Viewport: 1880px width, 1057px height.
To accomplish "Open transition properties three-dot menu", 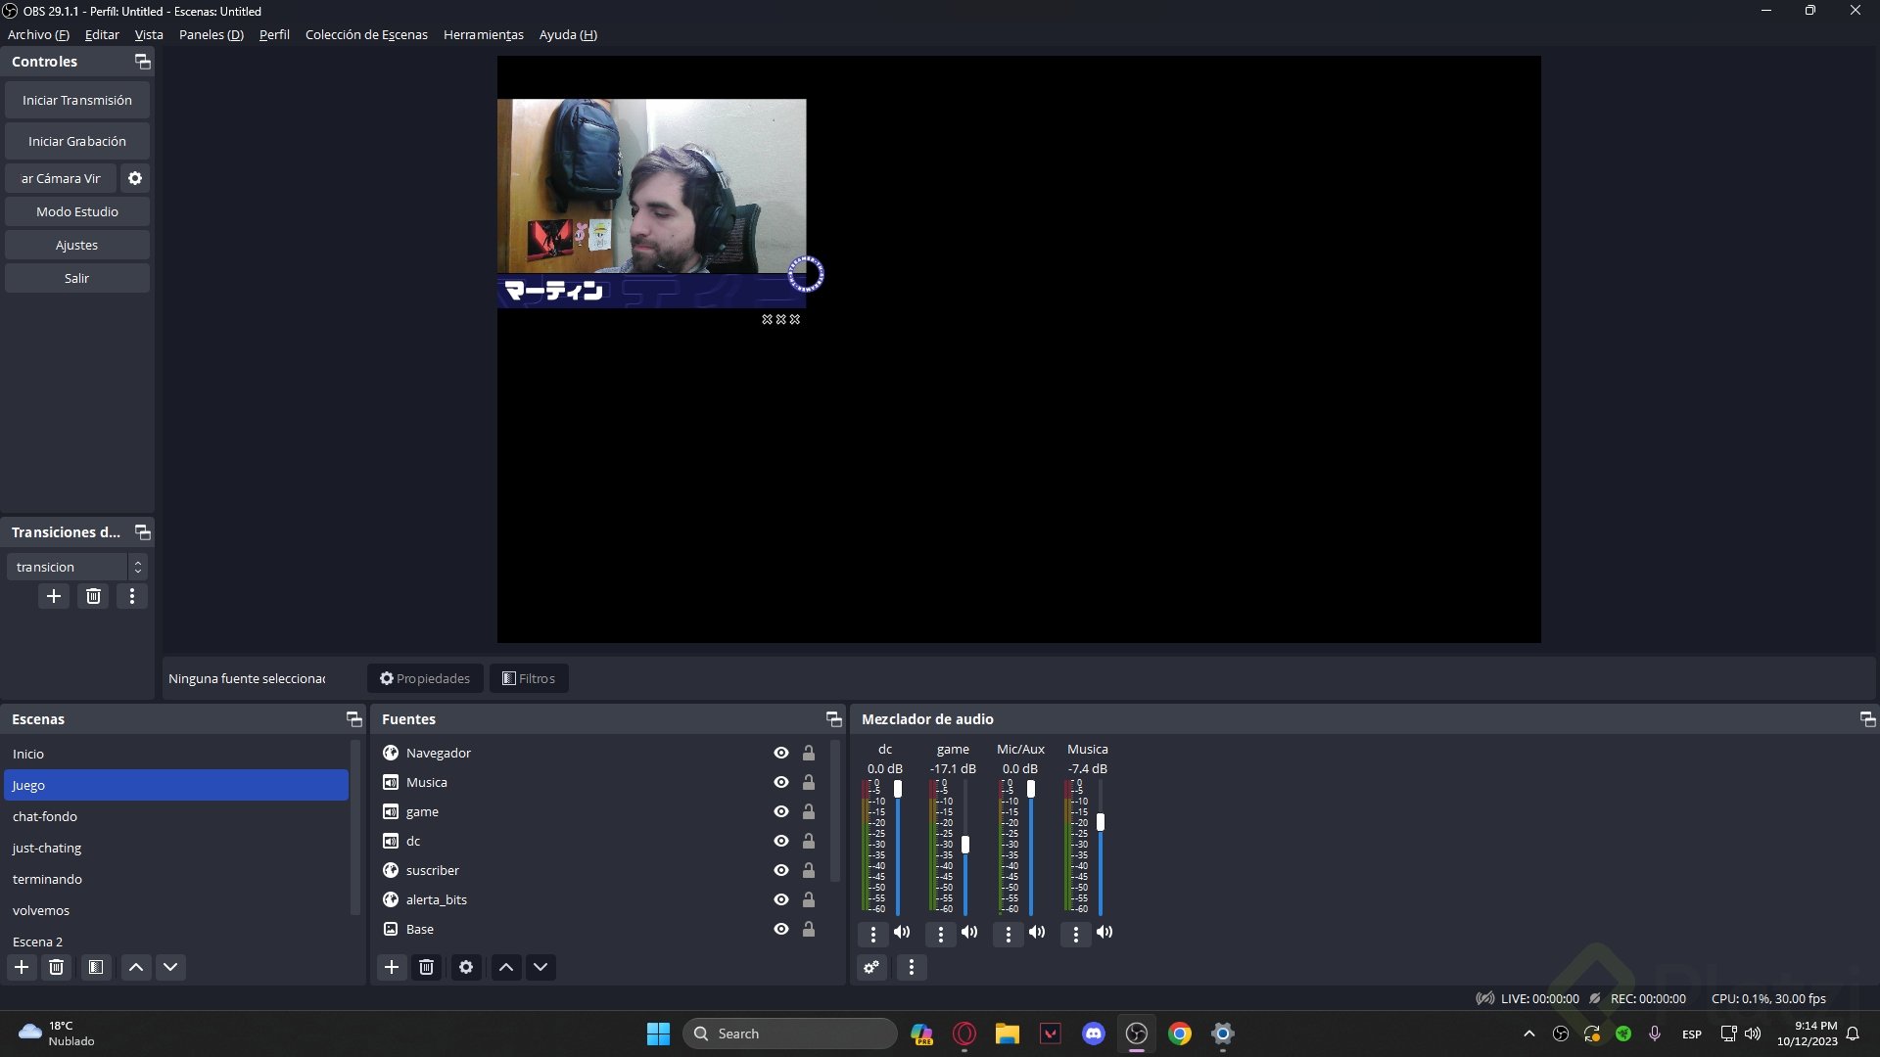I will 132,596.
